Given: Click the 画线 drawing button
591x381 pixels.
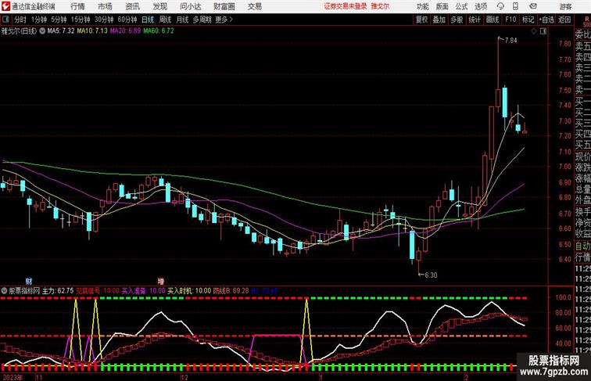Looking at the screenshot, I should pos(492,20).
